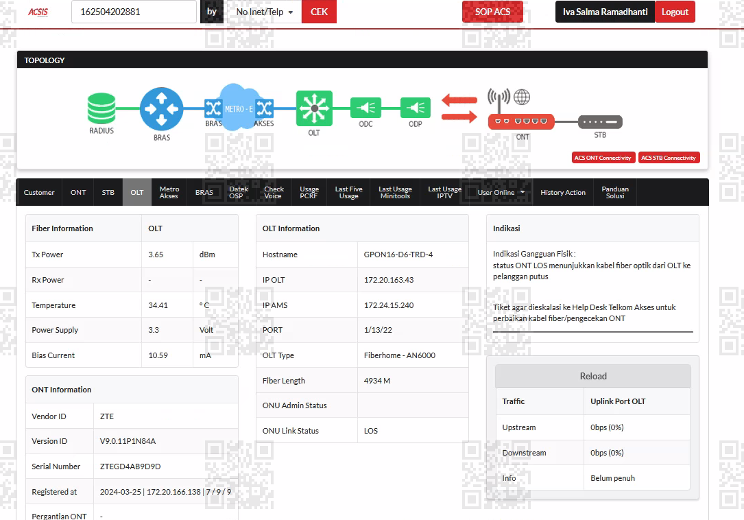Select the OLT tab
The height and width of the screenshot is (520, 744).
[x=137, y=192]
